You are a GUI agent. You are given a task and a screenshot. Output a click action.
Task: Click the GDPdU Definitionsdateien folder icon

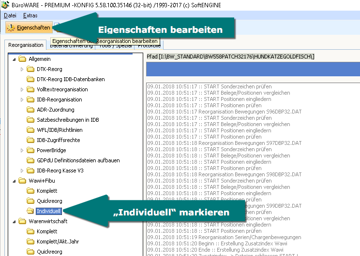tap(30, 160)
